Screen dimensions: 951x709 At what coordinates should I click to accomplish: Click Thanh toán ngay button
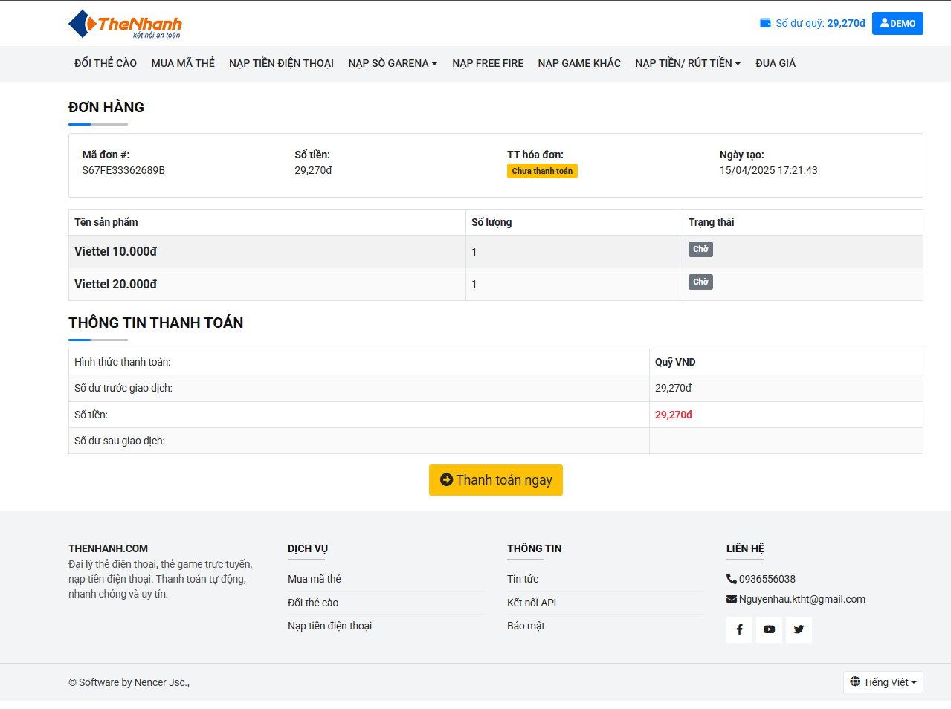[x=496, y=480]
